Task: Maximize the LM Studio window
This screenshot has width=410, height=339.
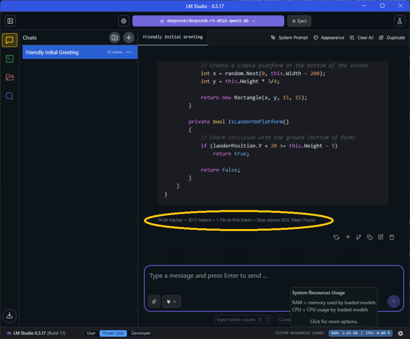Action: coord(382,6)
